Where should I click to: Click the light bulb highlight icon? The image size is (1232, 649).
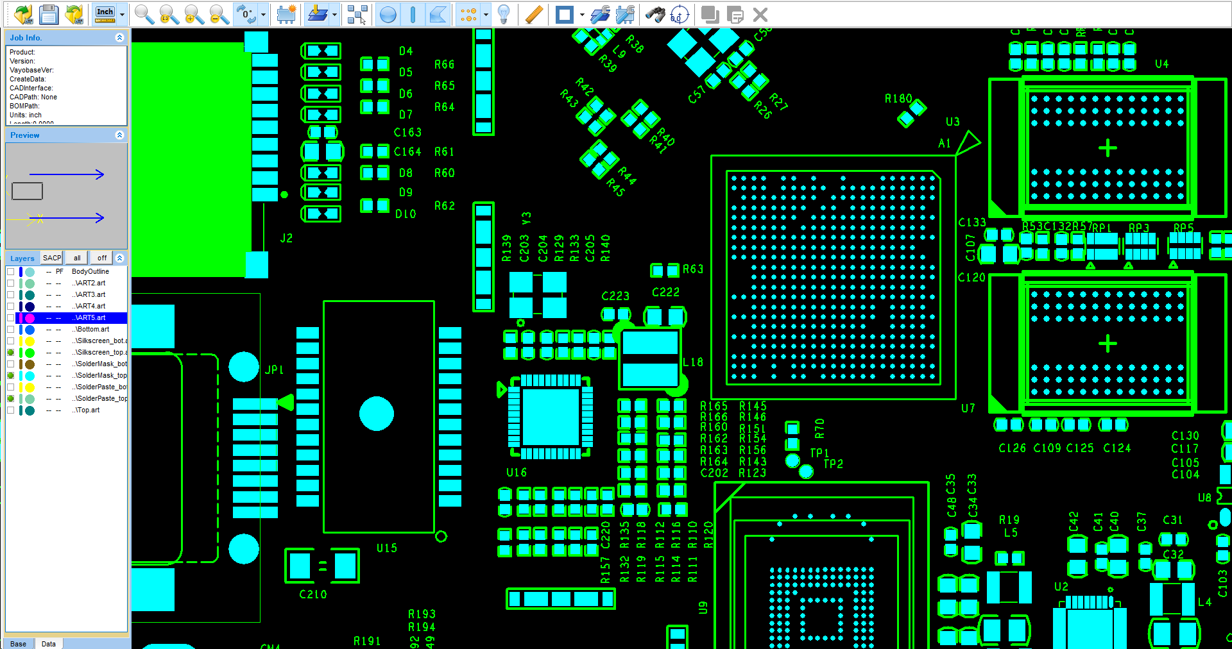[504, 14]
